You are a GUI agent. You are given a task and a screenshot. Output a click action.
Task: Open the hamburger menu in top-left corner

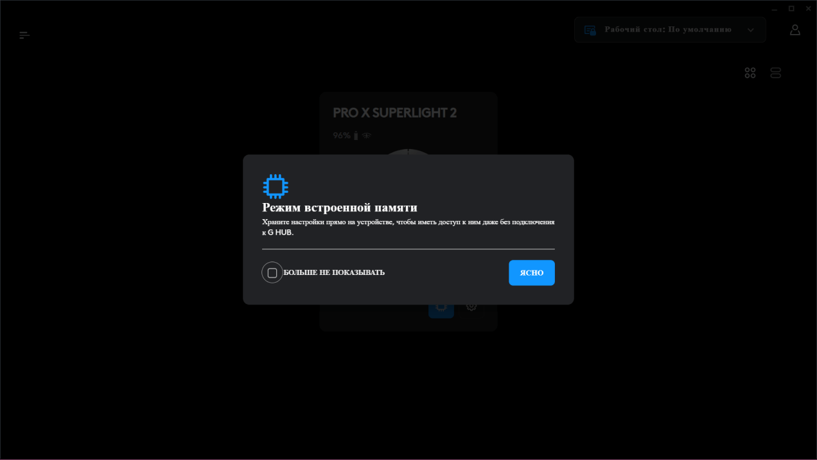point(24,35)
